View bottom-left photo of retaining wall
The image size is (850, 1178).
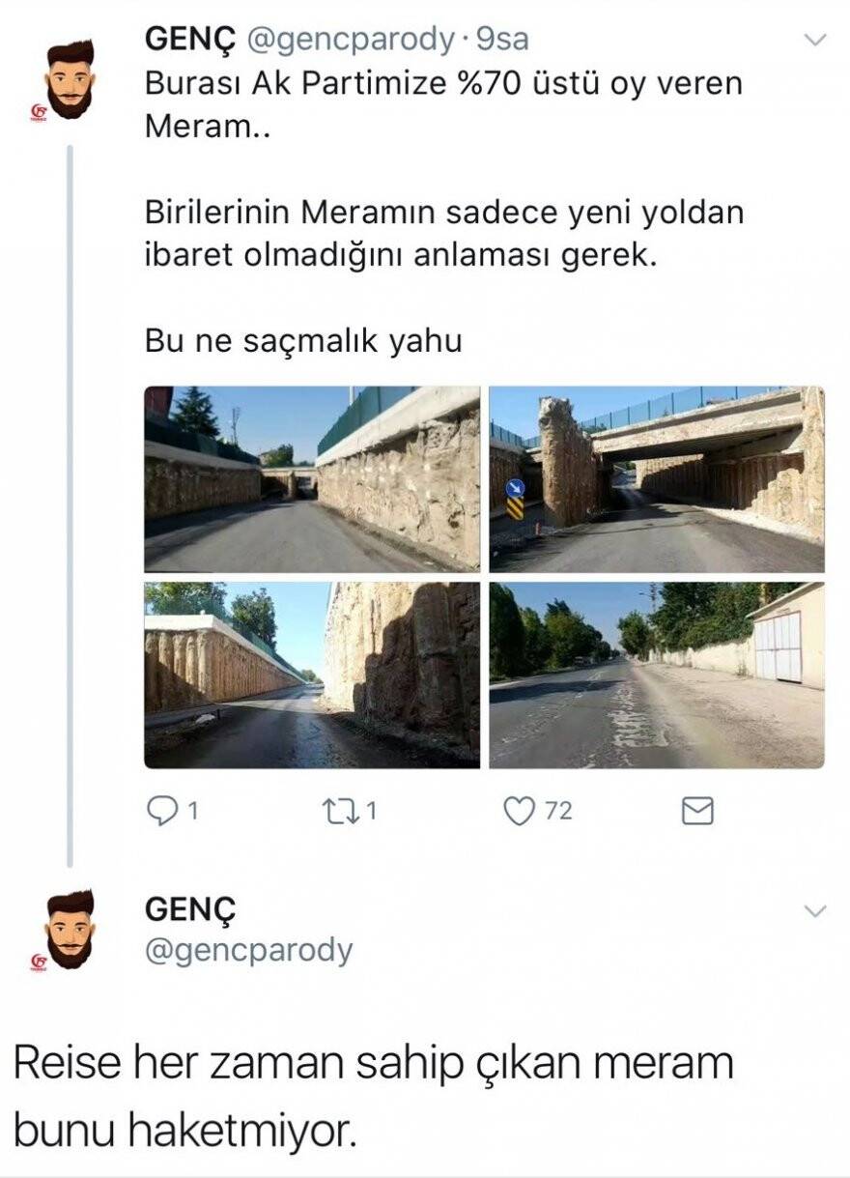click(x=312, y=675)
